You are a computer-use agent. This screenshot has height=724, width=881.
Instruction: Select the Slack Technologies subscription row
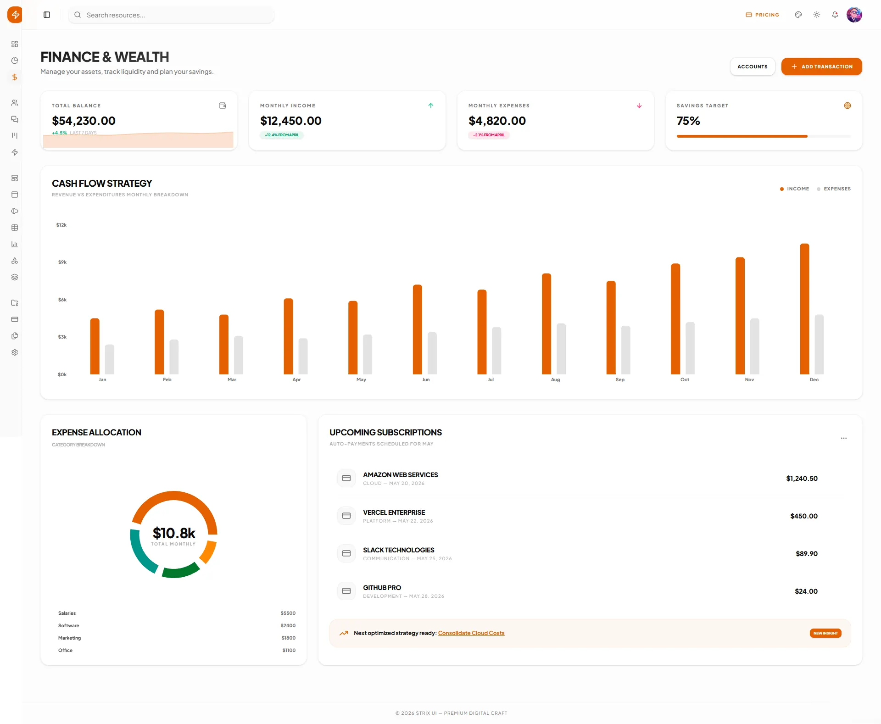click(590, 554)
